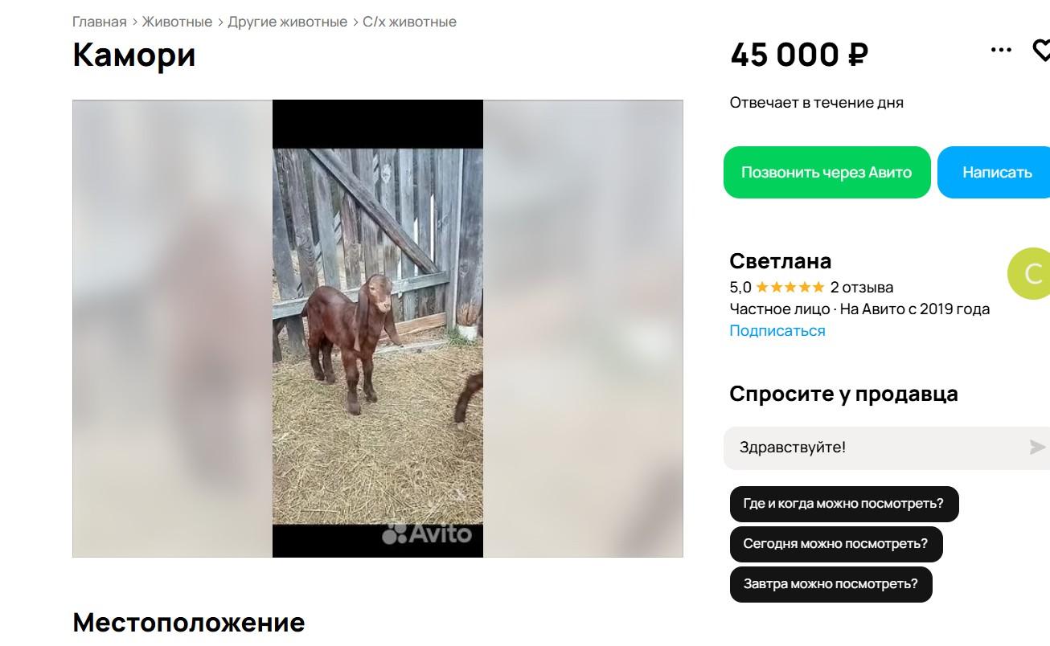1050x646 pixels.
Task: Focus the Здравствуйте! message field
Action: [876, 448]
